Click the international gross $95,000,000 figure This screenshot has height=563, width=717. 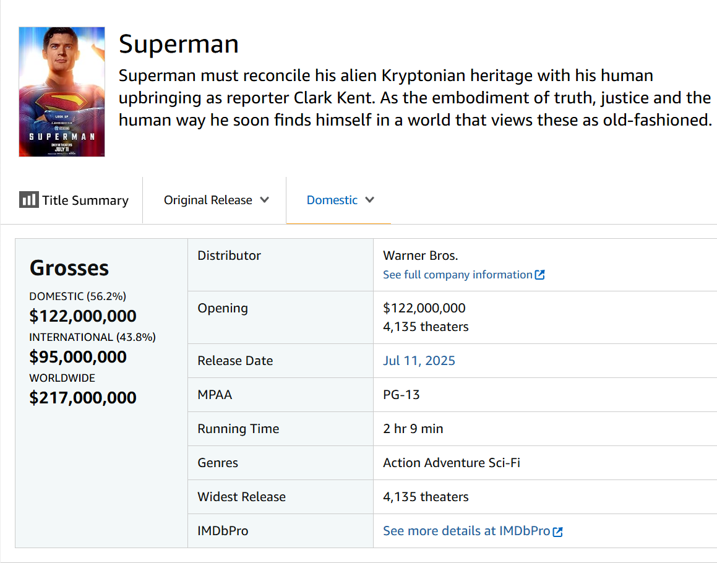78,357
